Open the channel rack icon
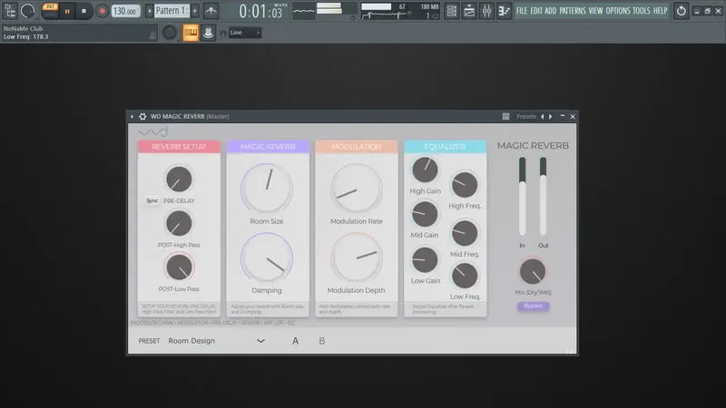726x408 pixels. point(451,11)
